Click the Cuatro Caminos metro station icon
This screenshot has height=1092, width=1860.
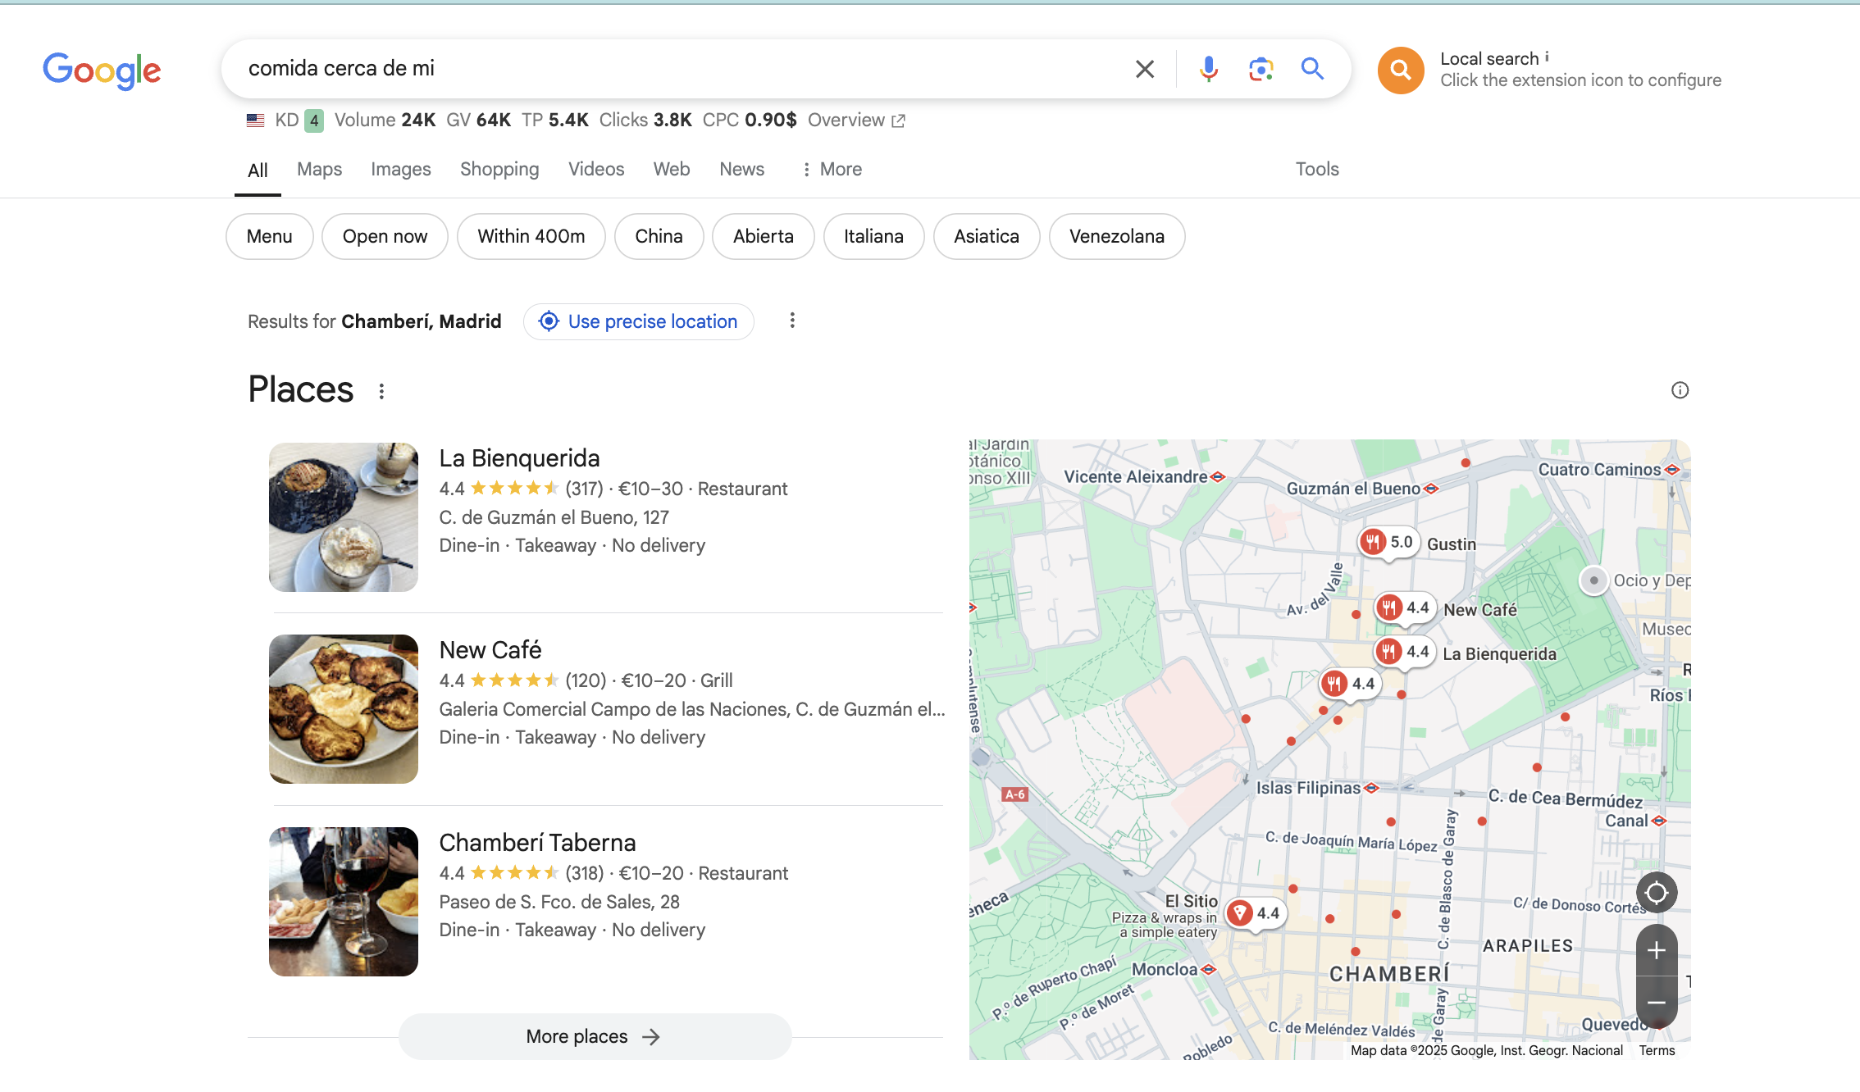pos(1672,470)
